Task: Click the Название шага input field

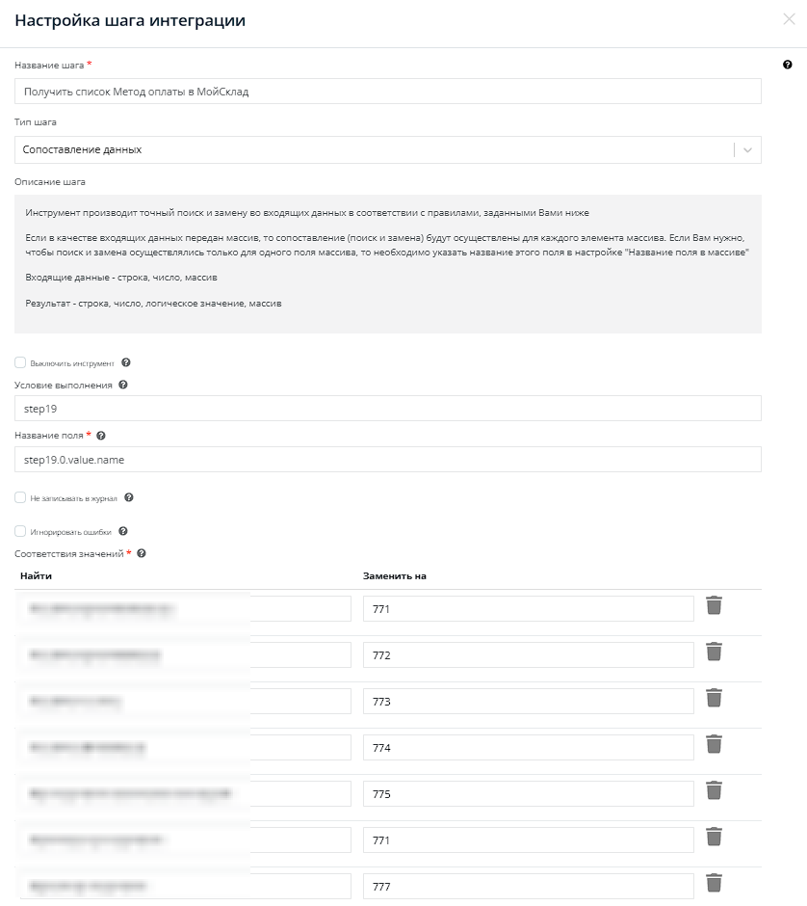Action: point(388,92)
